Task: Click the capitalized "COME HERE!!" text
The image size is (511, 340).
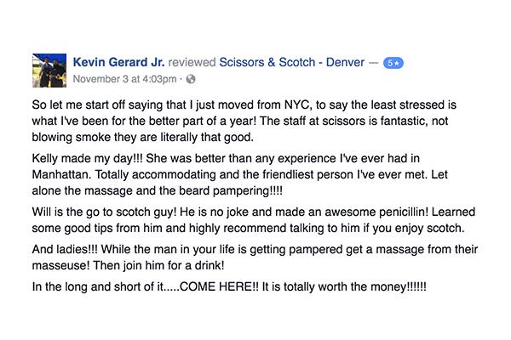Action: pyautogui.click(x=219, y=286)
